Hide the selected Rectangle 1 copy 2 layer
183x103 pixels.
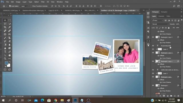pos(153,61)
